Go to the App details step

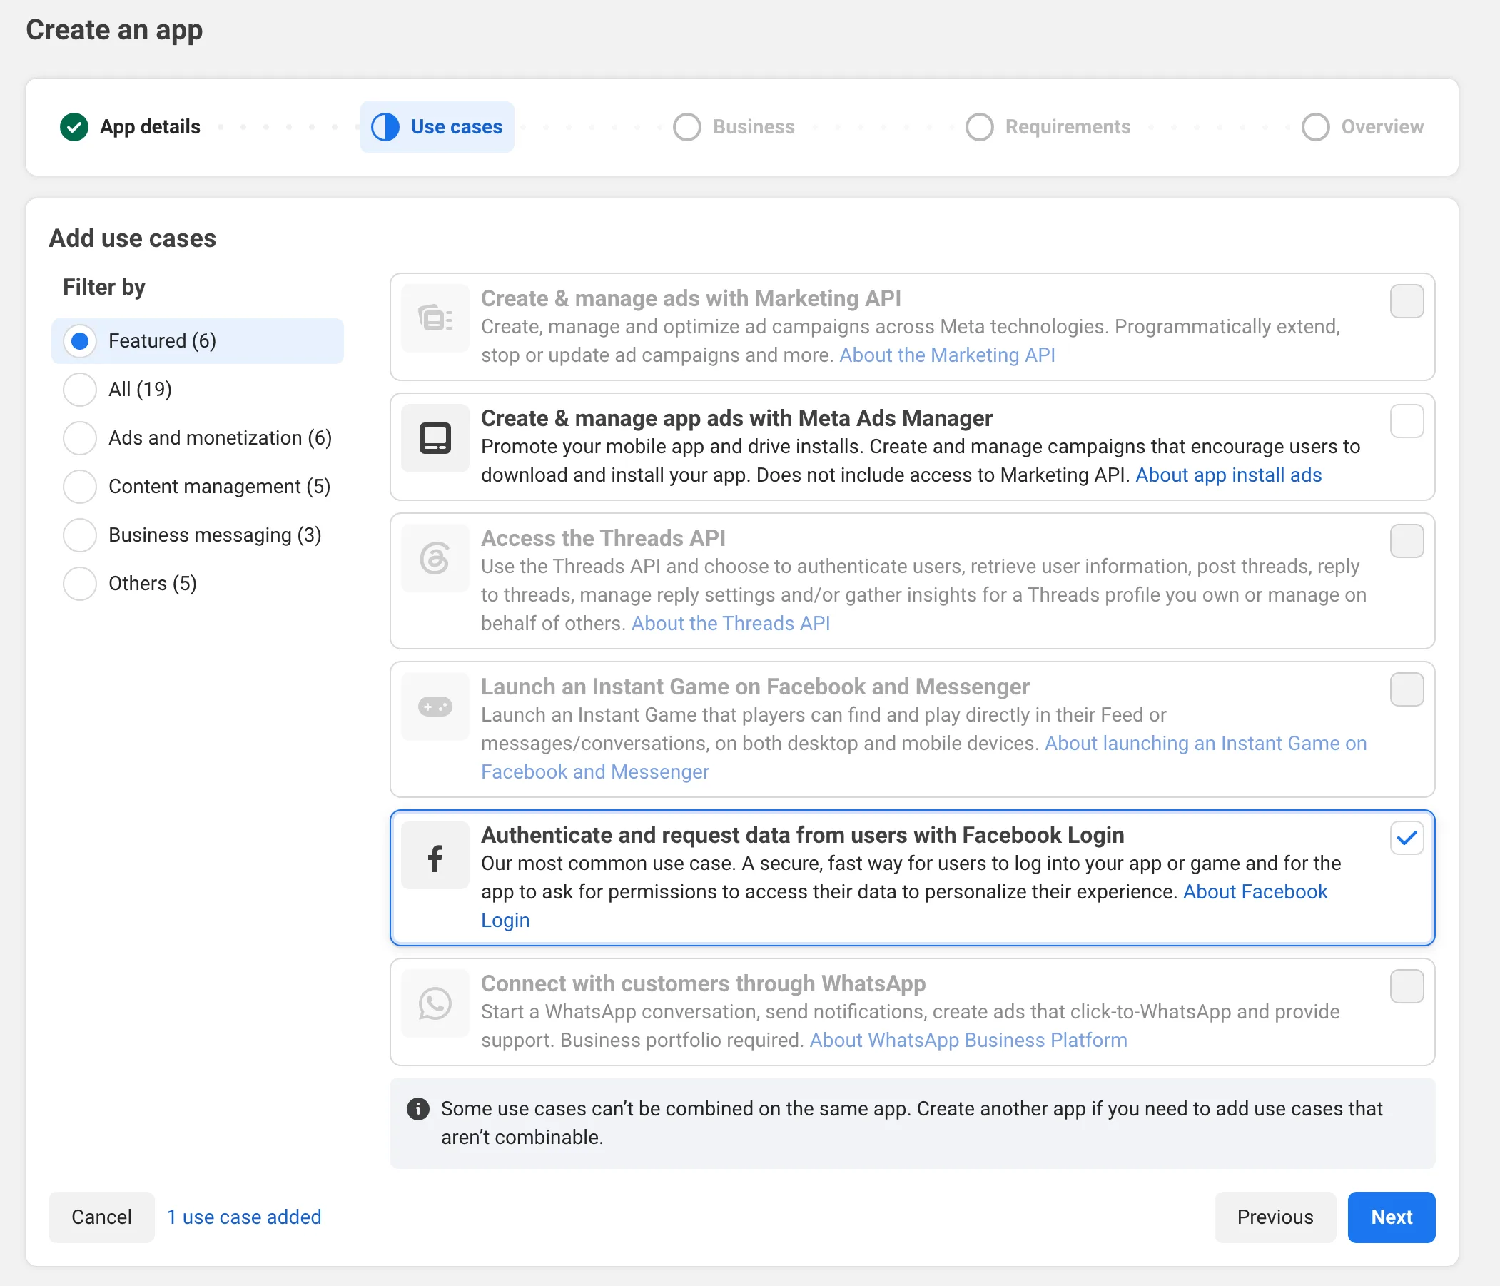131,127
